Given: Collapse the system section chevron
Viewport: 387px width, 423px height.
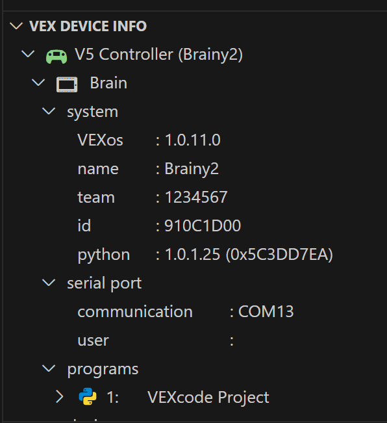Looking at the screenshot, I should [x=49, y=111].
